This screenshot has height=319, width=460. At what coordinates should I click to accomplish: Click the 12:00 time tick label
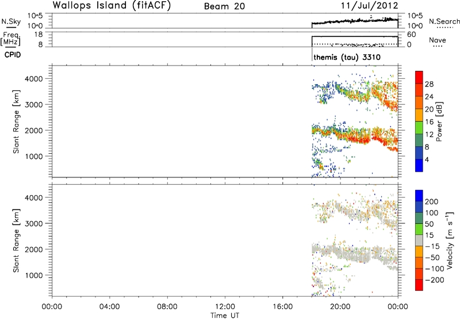225,307
